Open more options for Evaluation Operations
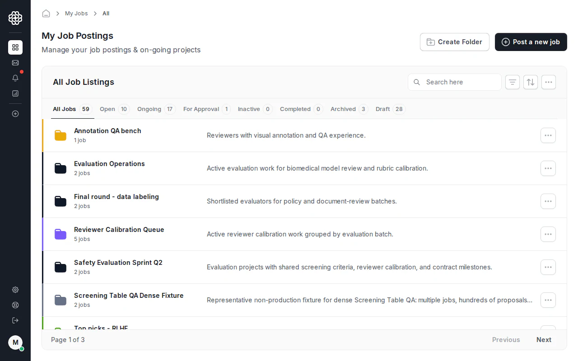This screenshot has width=578, height=361. click(x=548, y=168)
